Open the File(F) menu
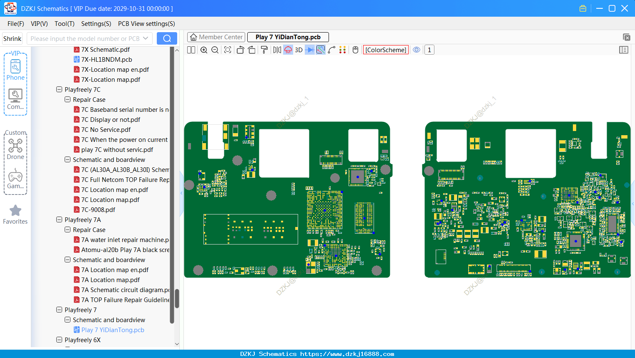 (x=16, y=24)
